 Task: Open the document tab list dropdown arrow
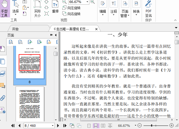click(x=176, y=28)
